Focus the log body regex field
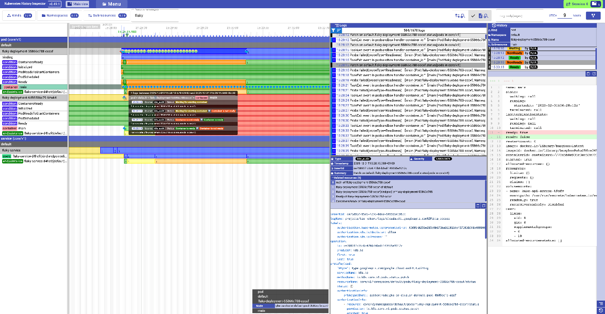Screen dimensions: 605x314 point(519,16)
